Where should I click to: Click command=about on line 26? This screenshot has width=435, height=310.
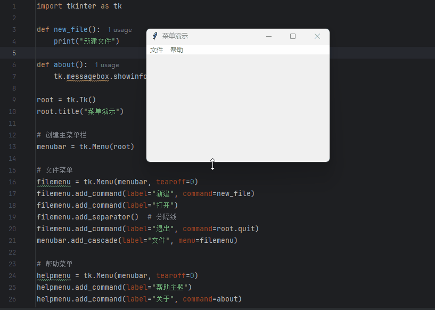pyautogui.click(x=210, y=299)
